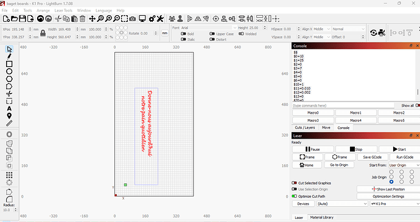Click the Zoom to frame selection icon

[x=124, y=18]
